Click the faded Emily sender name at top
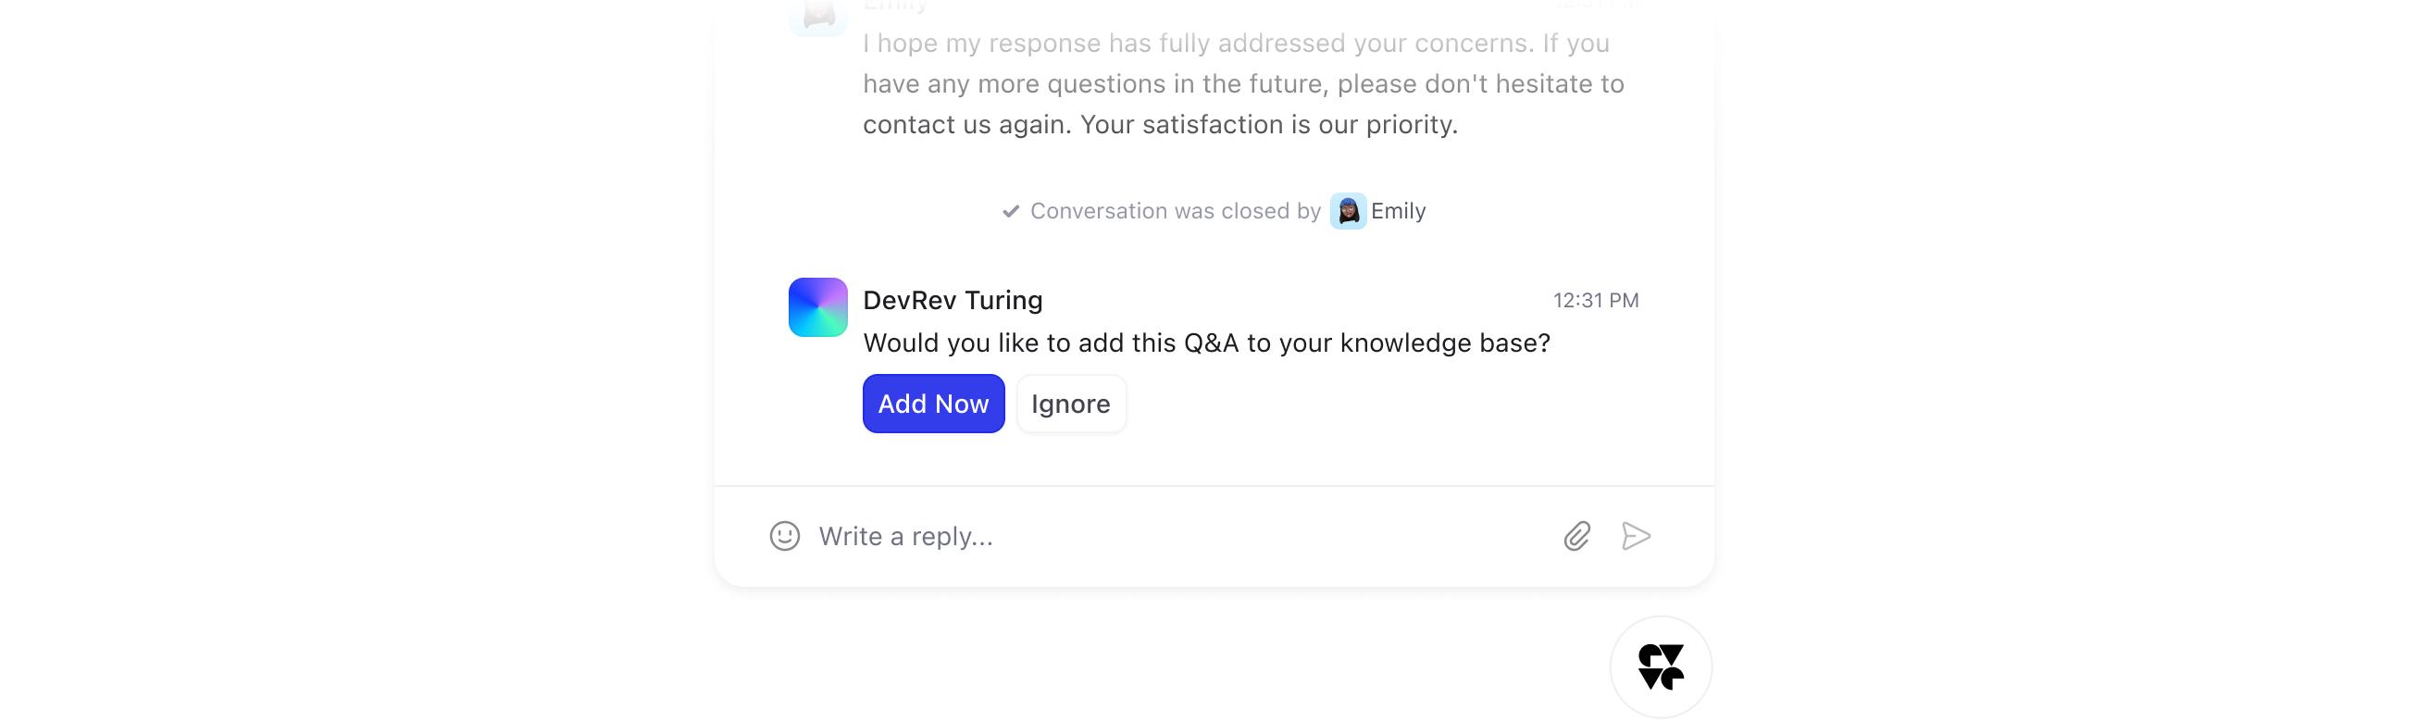The height and width of the screenshot is (722, 2429). tap(896, 6)
